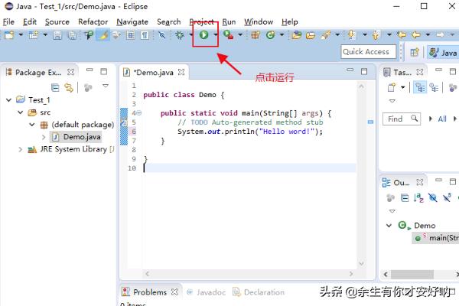Collapse the src folder node
Screen dimensions: 459x306
[20, 112]
